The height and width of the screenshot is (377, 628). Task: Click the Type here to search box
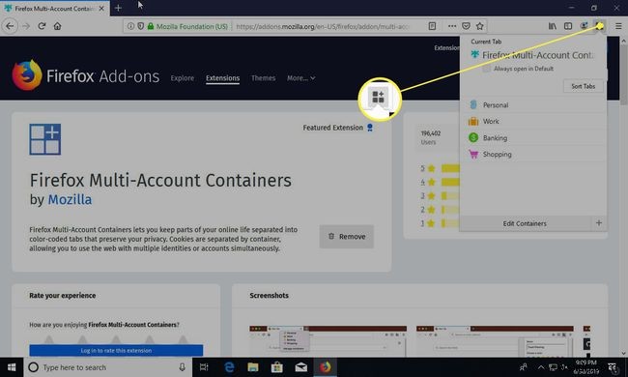tap(108, 367)
